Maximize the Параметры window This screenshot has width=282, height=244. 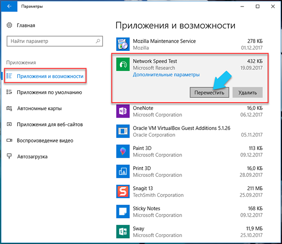(x=257, y=6)
